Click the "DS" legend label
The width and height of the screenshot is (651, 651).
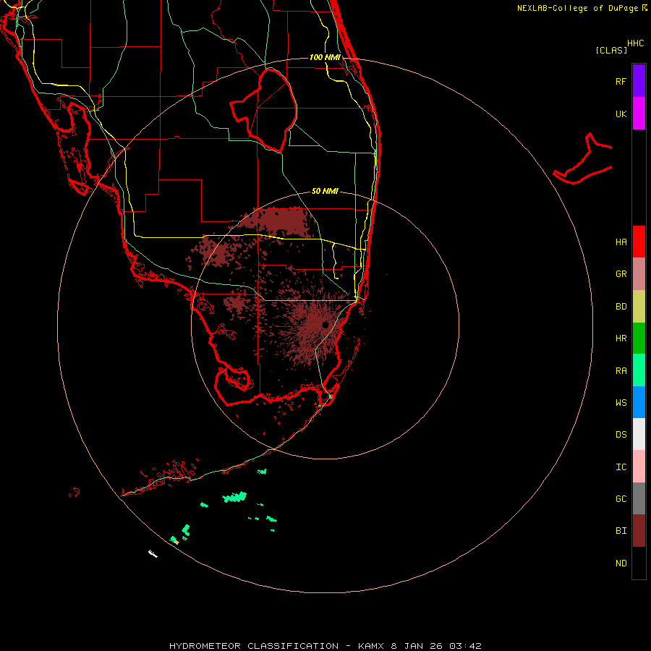[x=621, y=435]
